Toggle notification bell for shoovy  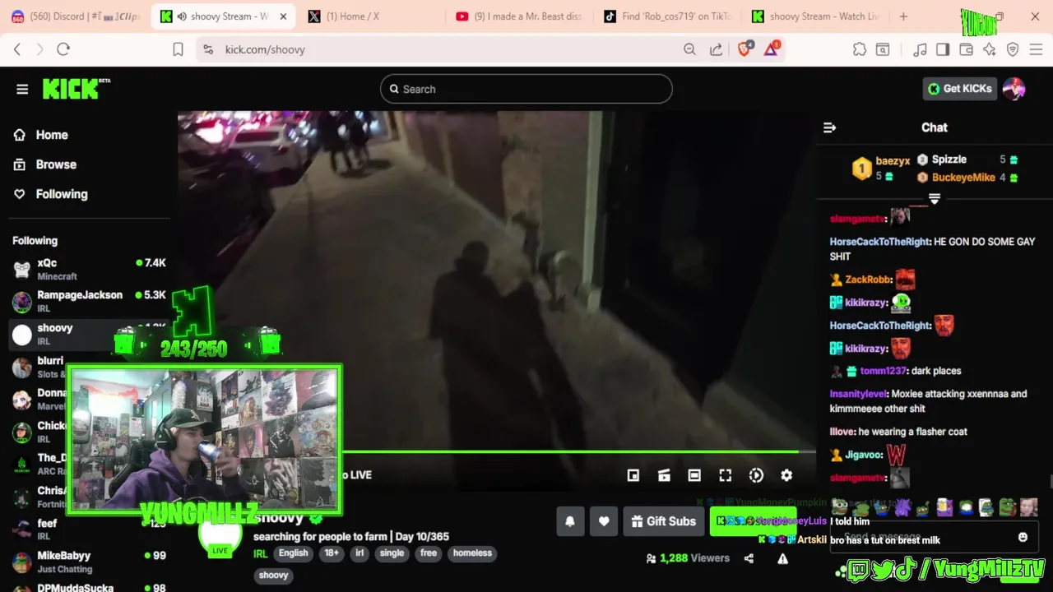point(569,521)
